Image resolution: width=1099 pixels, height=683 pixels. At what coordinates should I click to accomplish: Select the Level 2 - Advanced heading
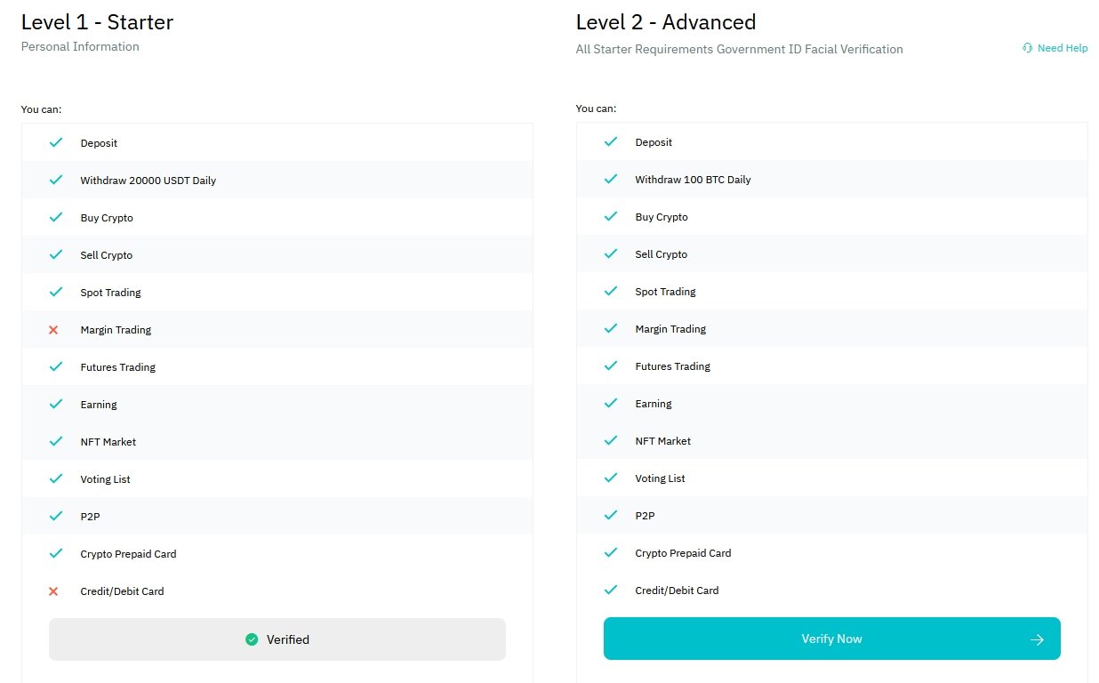[x=665, y=22]
